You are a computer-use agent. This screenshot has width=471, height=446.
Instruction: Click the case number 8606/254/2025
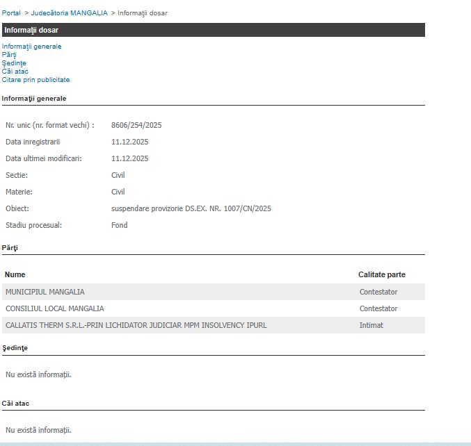[136, 125]
